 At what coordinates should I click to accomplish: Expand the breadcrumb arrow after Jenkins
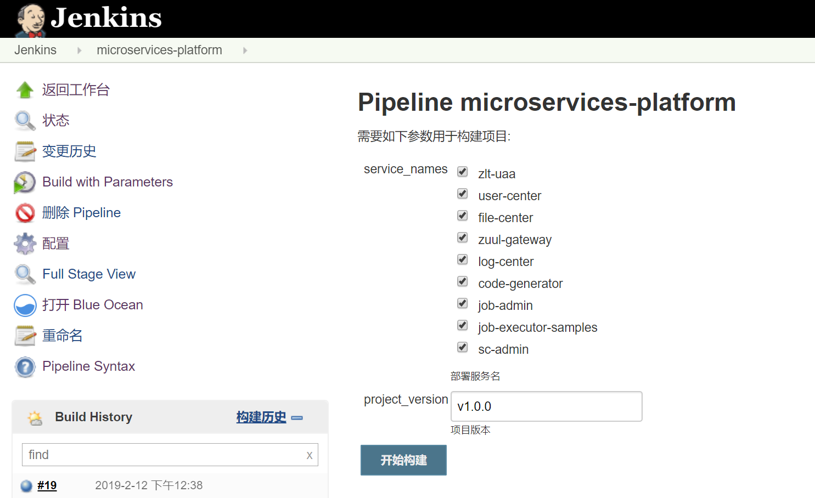click(80, 50)
